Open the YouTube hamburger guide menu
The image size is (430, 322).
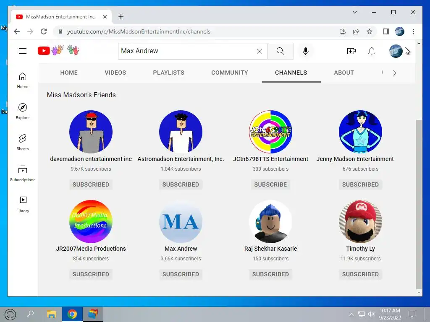[23, 51]
